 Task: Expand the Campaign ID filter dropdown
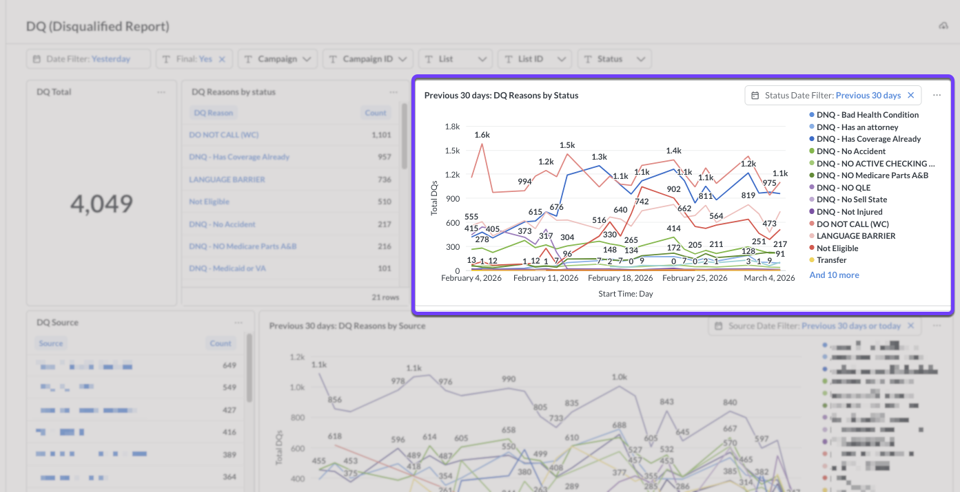click(368, 59)
